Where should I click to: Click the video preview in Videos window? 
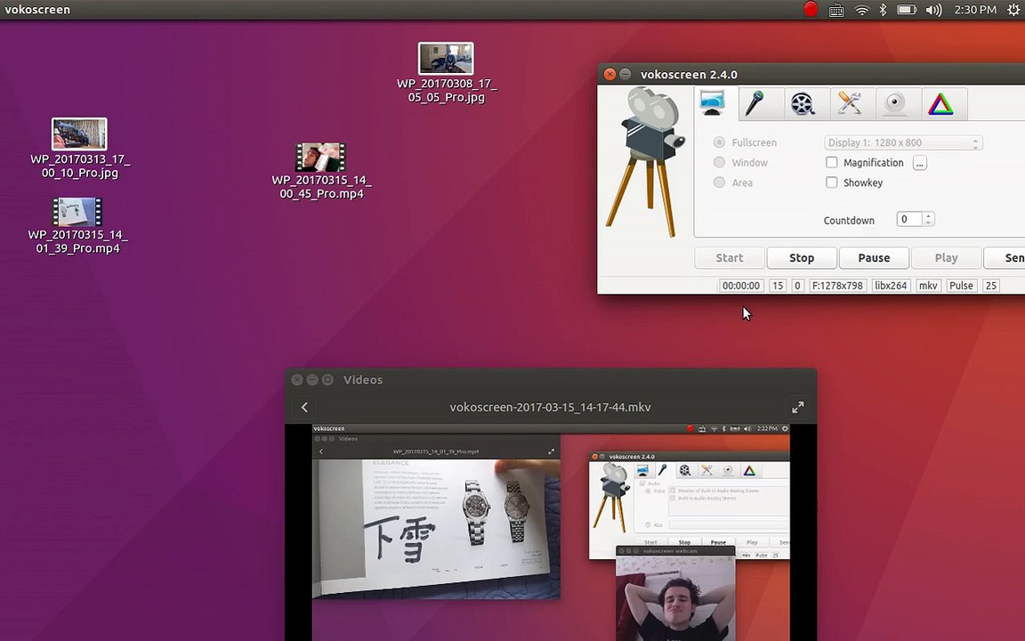click(x=551, y=532)
